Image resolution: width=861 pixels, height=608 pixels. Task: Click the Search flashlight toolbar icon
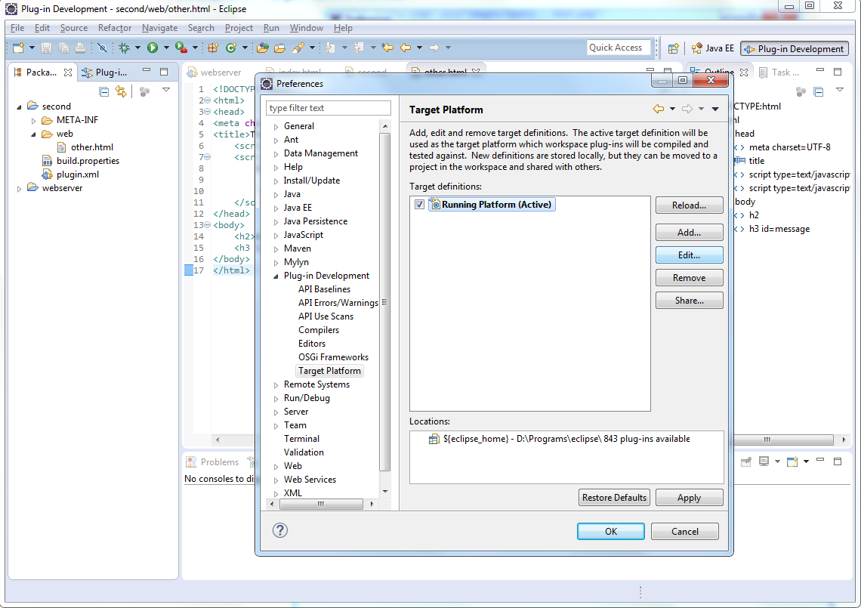click(298, 48)
